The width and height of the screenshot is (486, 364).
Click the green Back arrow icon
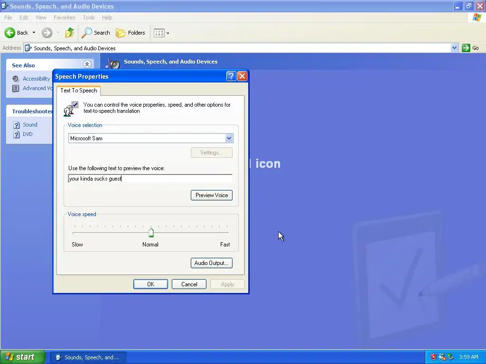[x=10, y=33]
